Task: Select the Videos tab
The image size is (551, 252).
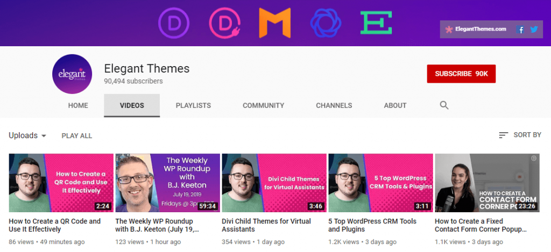Action: tap(132, 105)
